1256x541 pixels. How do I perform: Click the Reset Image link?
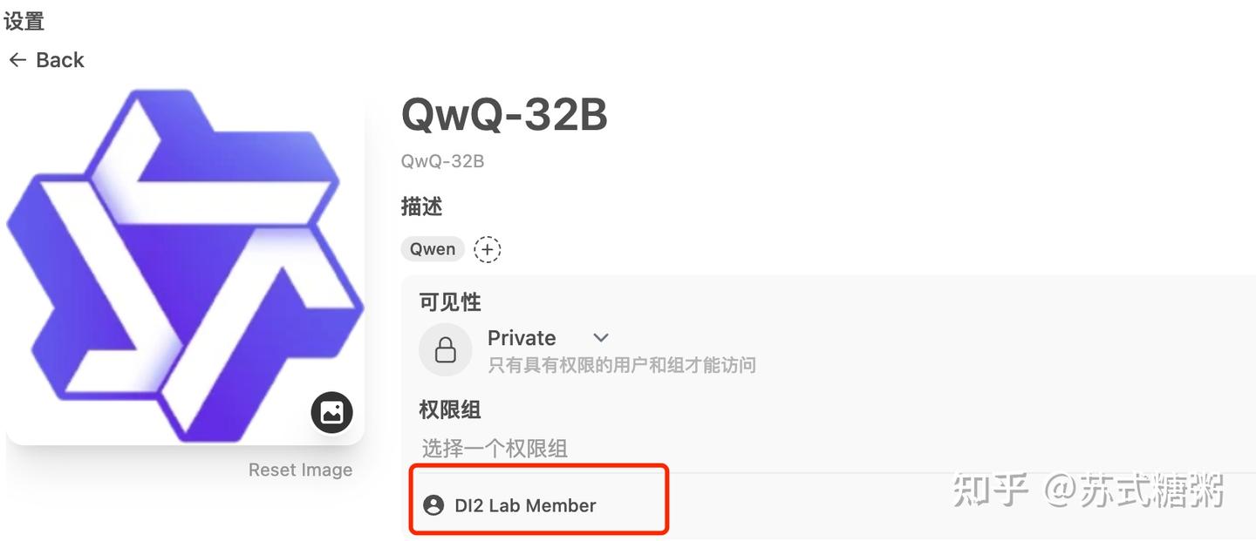coord(300,470)
